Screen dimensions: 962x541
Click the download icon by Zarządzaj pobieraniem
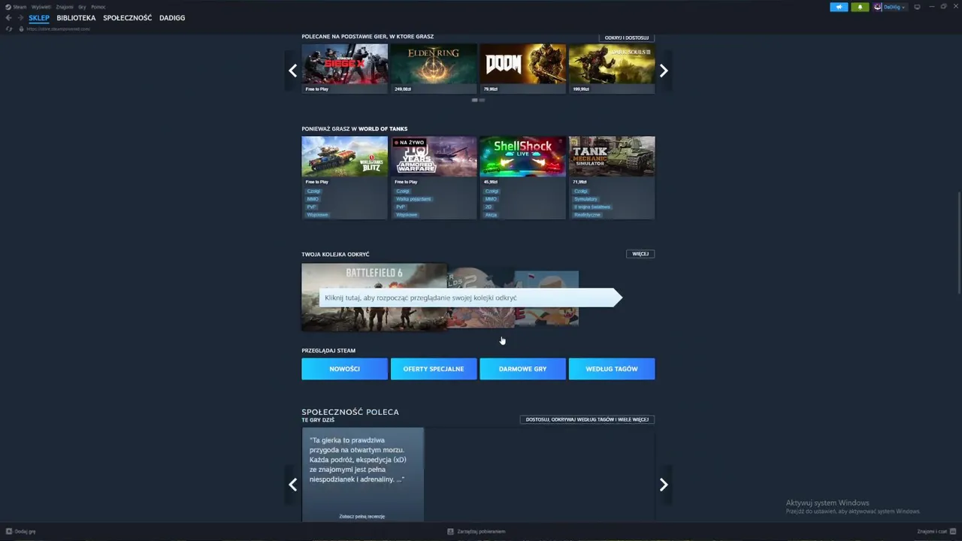450,531
